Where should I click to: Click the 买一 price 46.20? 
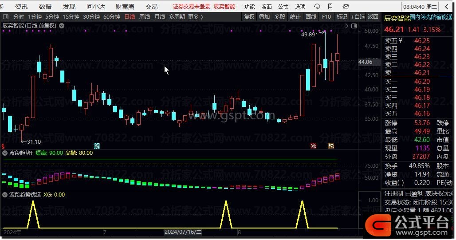click(422, 82)
